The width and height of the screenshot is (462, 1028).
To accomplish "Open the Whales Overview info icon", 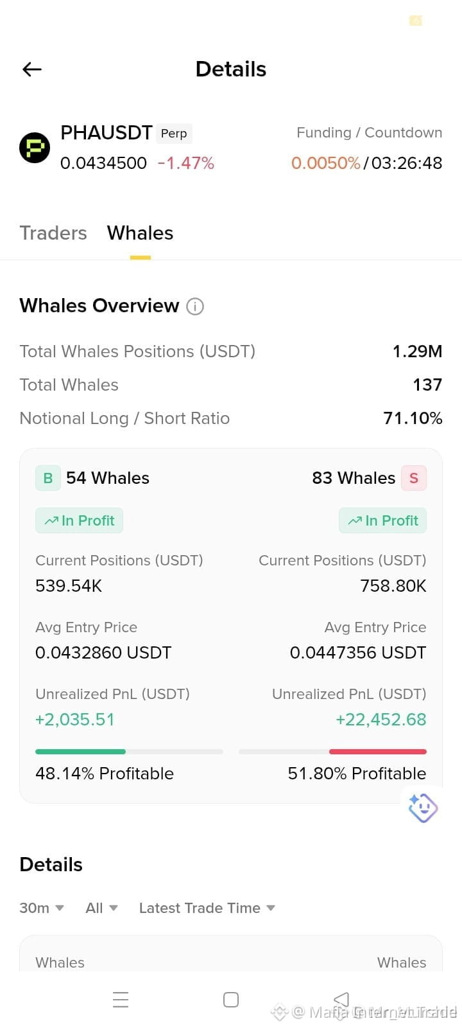I will point(195,306).
